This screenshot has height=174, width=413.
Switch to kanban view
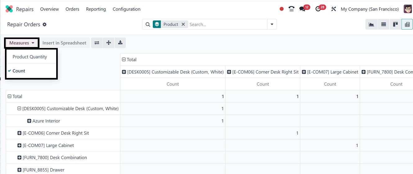coord(395,24)
